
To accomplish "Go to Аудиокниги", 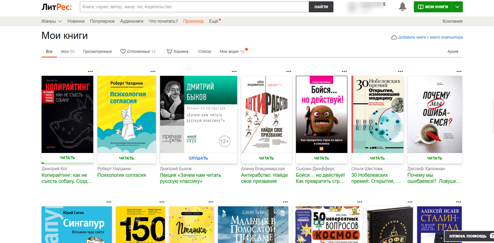I will coord(132,21).
